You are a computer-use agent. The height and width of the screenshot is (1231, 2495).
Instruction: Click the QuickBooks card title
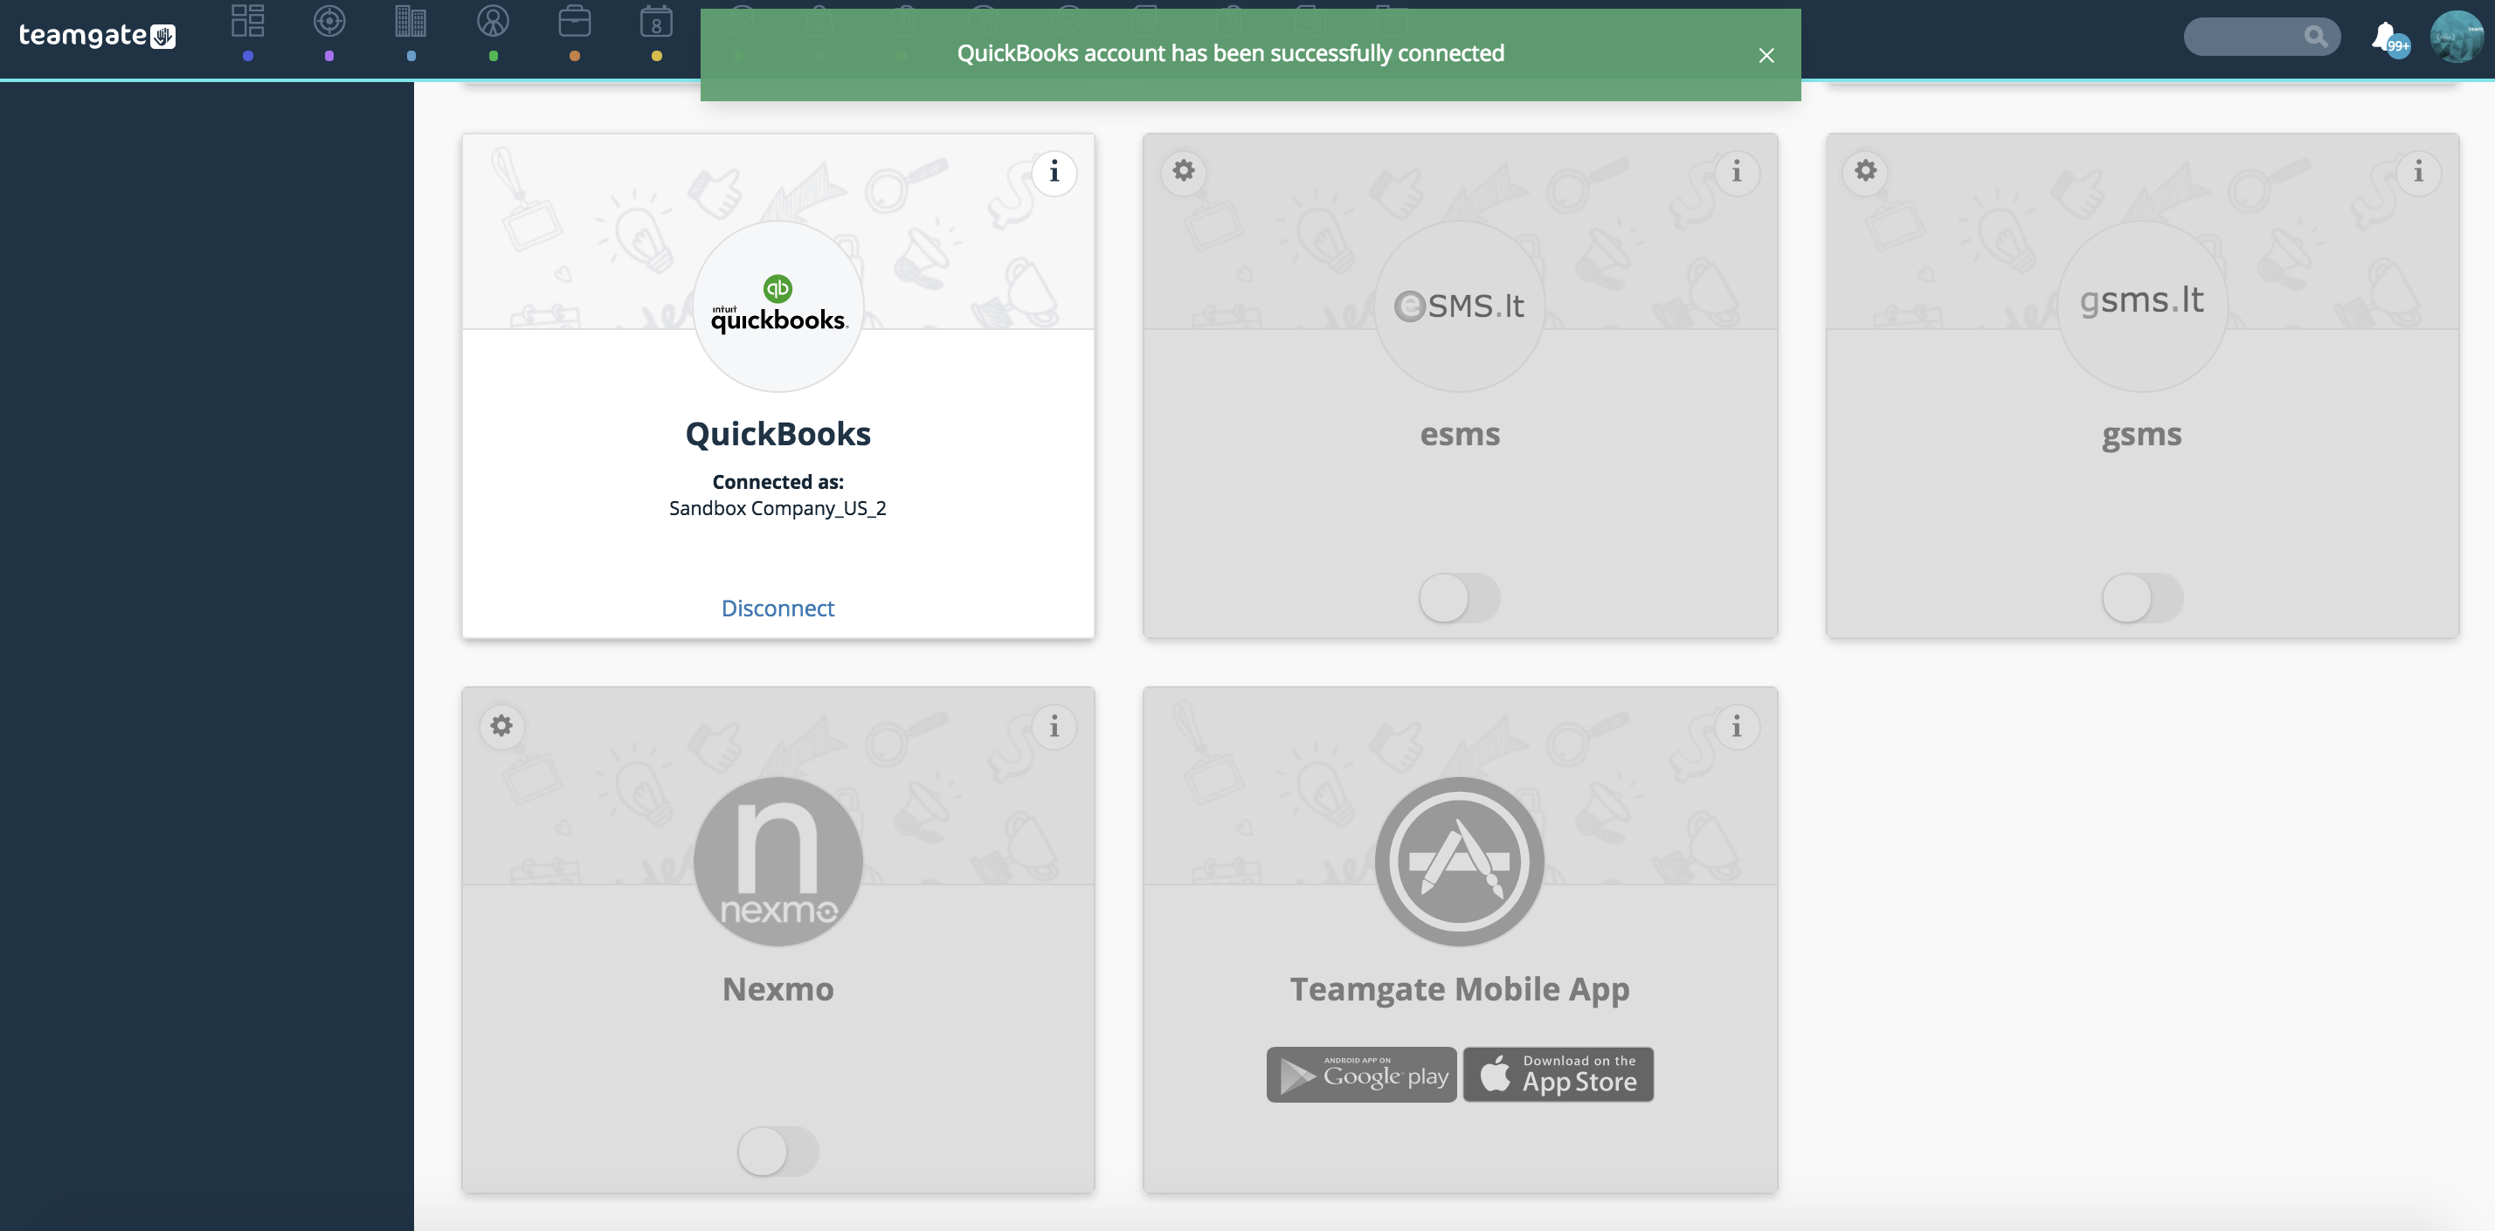[778, 434]
